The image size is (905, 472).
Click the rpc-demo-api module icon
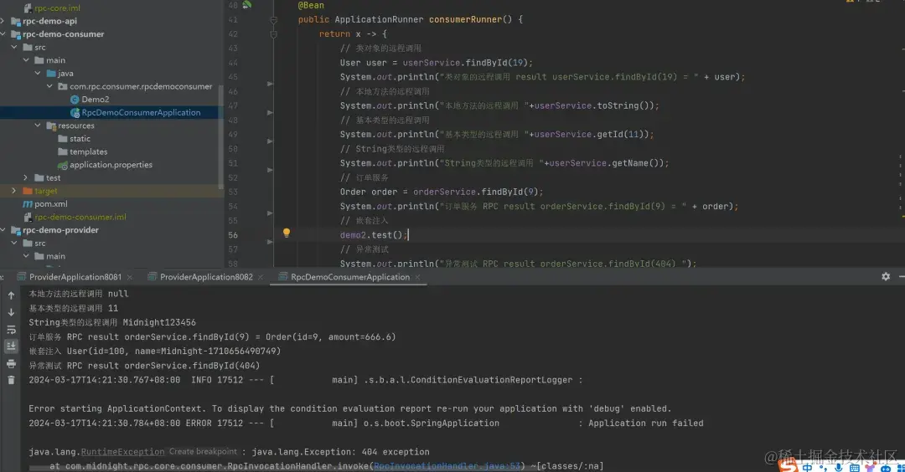16,21
